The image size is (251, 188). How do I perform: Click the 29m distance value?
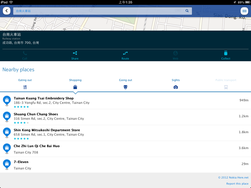pyautogui.click(x=245, y=164)
